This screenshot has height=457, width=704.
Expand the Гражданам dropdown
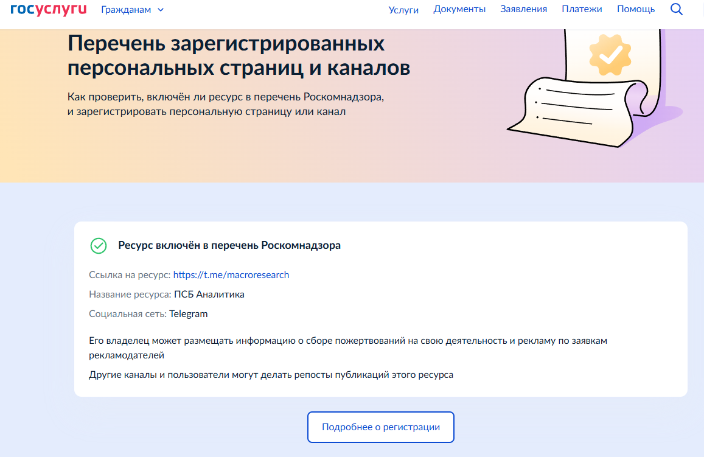click(x=132, y=9)
